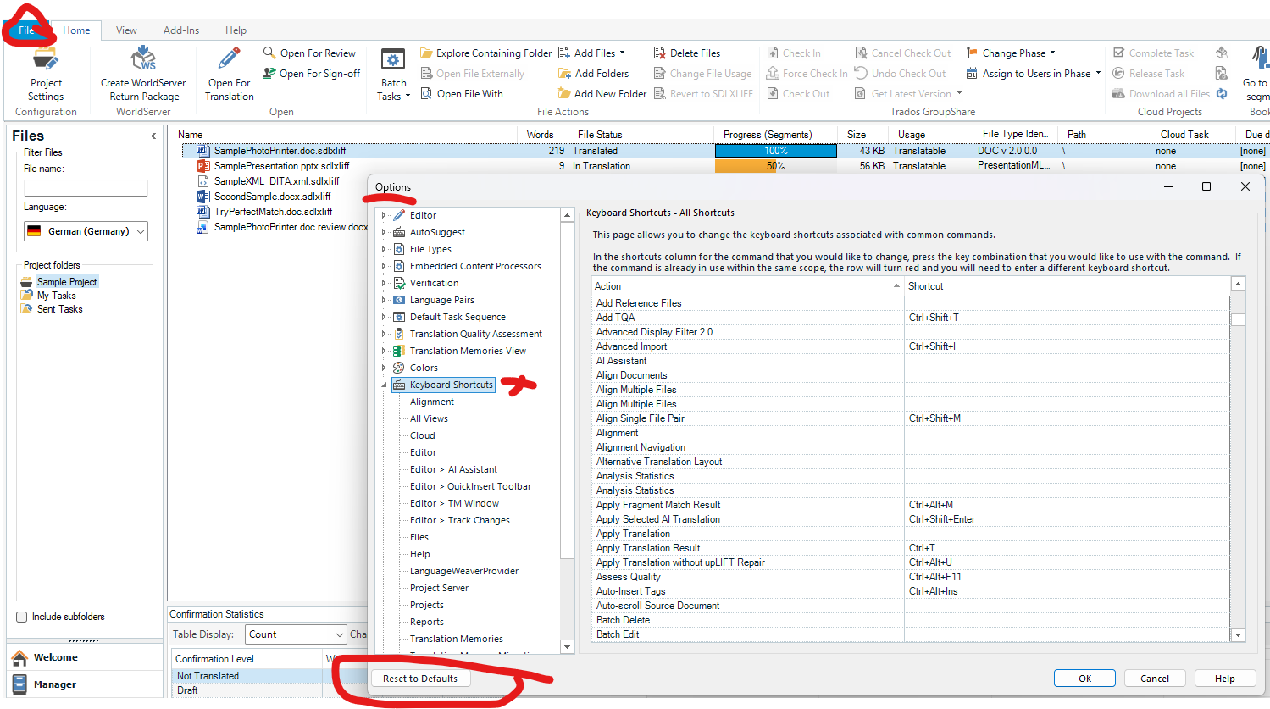Click the Editor pencil icon in Options tree
Screen dimensions: 1270x709
pos(399,215)
